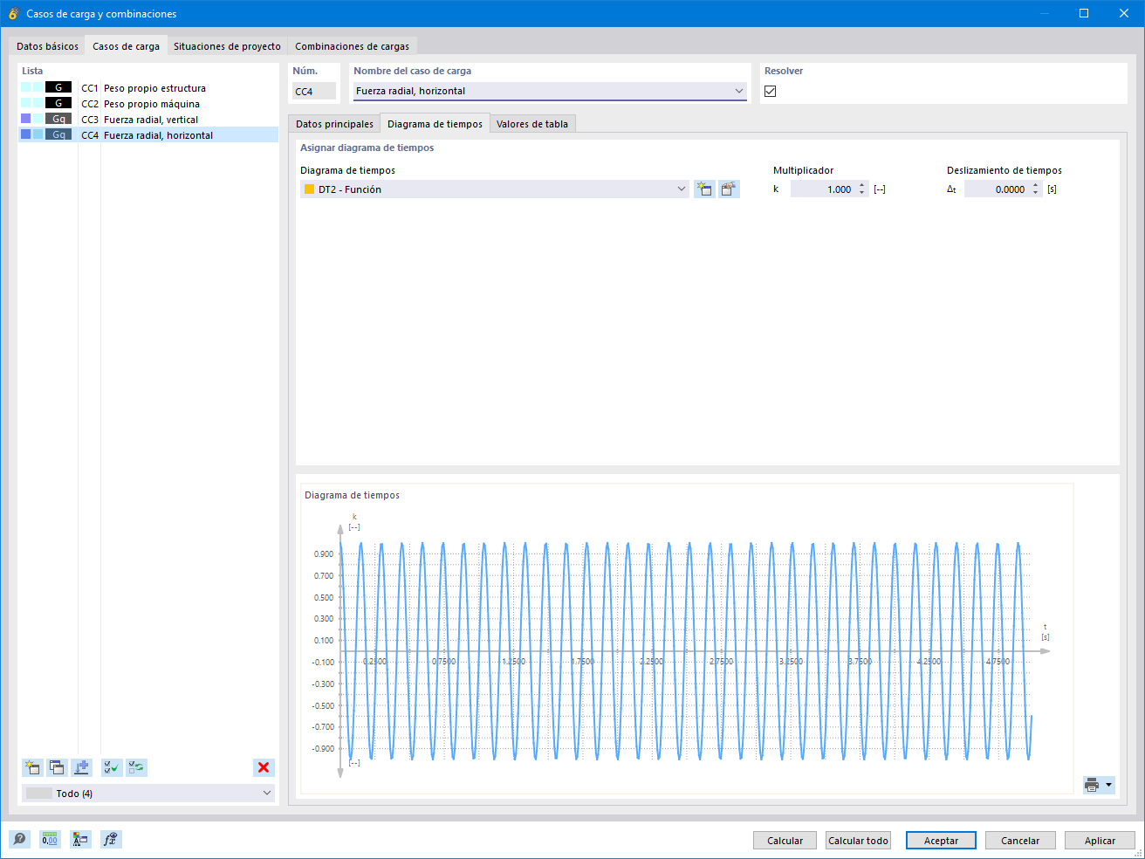Click the cyan color swatch of CC1
This screenshot has height=859, width=1145.
tap(26, 87)
